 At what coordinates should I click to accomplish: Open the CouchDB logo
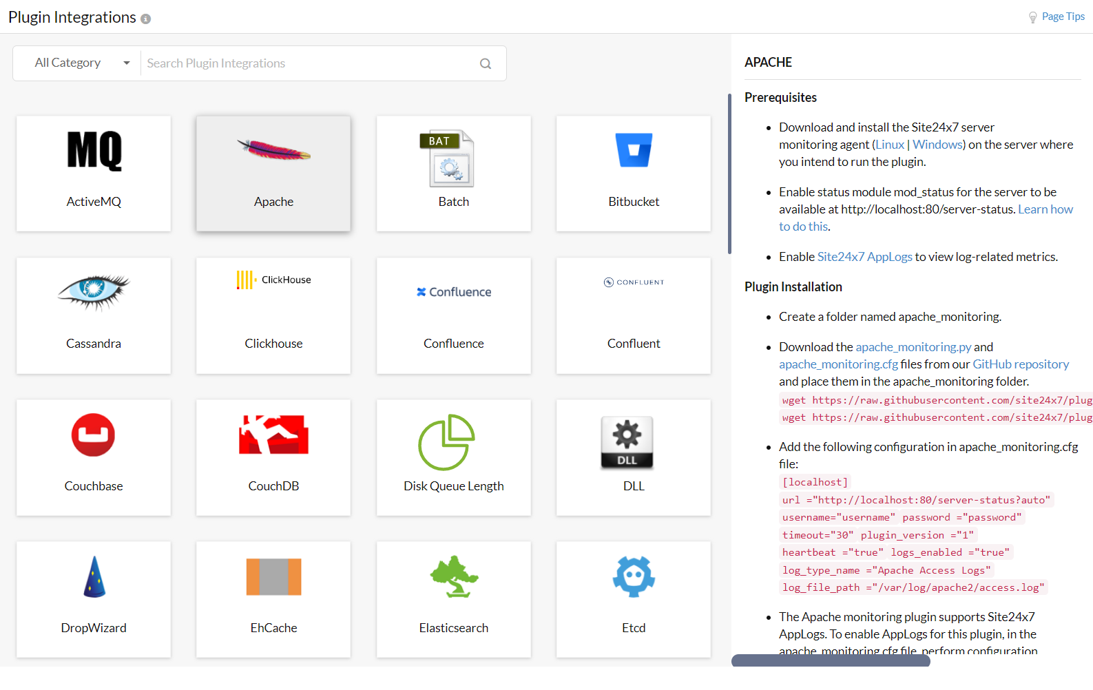273,435
